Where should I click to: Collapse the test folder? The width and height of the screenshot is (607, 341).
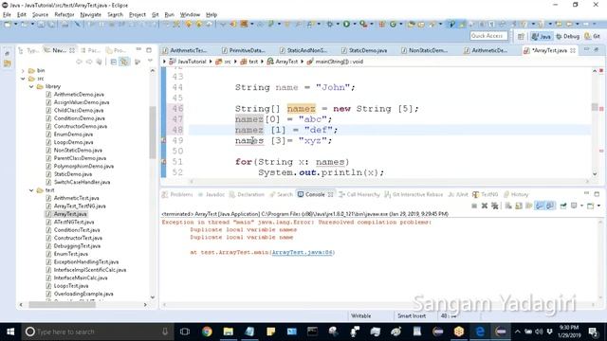31,190
